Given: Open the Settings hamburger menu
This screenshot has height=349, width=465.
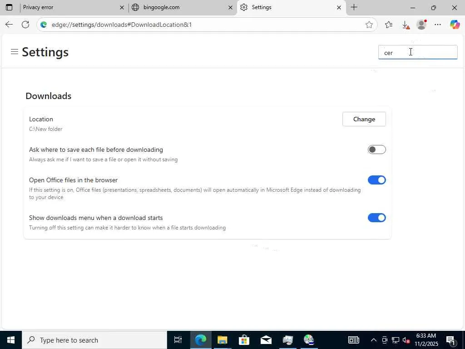Looking at the screenshot, I should tap(15, 52).
